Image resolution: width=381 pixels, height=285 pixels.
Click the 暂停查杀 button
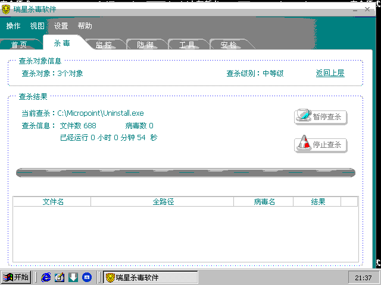pos(320,117)
